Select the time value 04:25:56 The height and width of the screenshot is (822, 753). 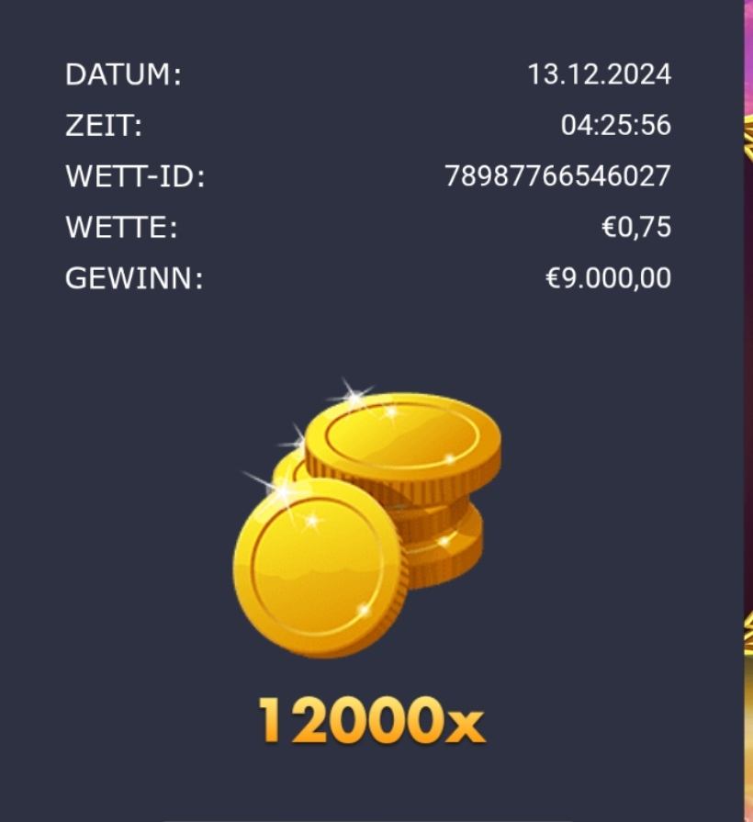coord(615,125)
